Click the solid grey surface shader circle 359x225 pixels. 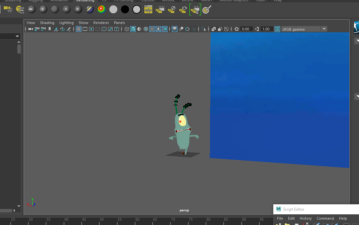tap(113, 9)
